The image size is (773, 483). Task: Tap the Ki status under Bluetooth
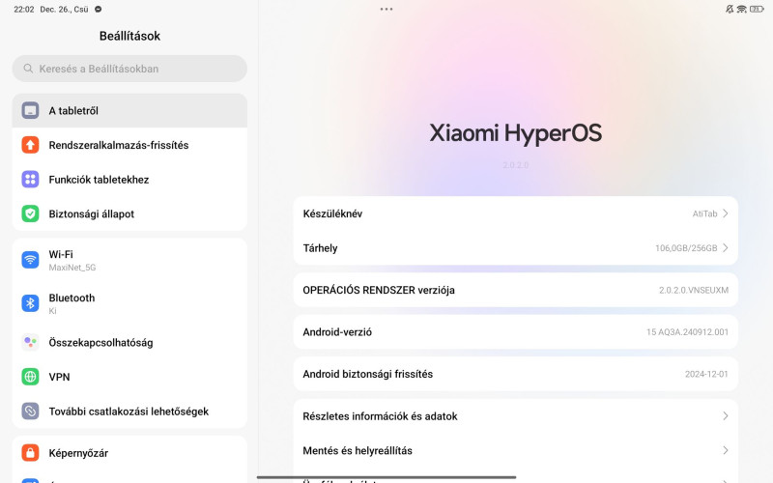coord(52,311)
